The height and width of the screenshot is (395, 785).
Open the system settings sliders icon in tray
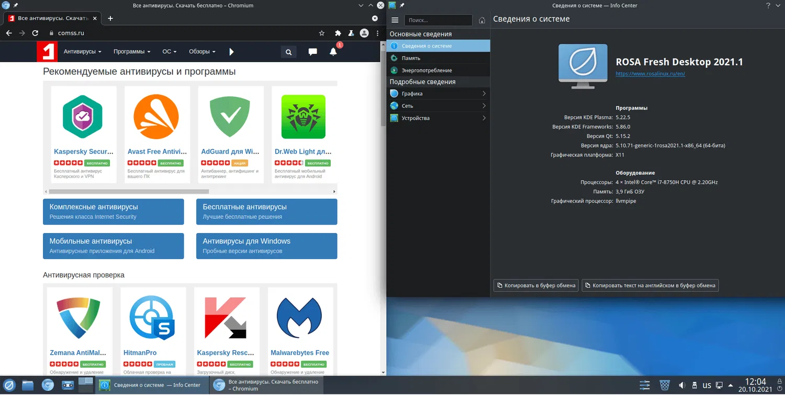[644, 386]
